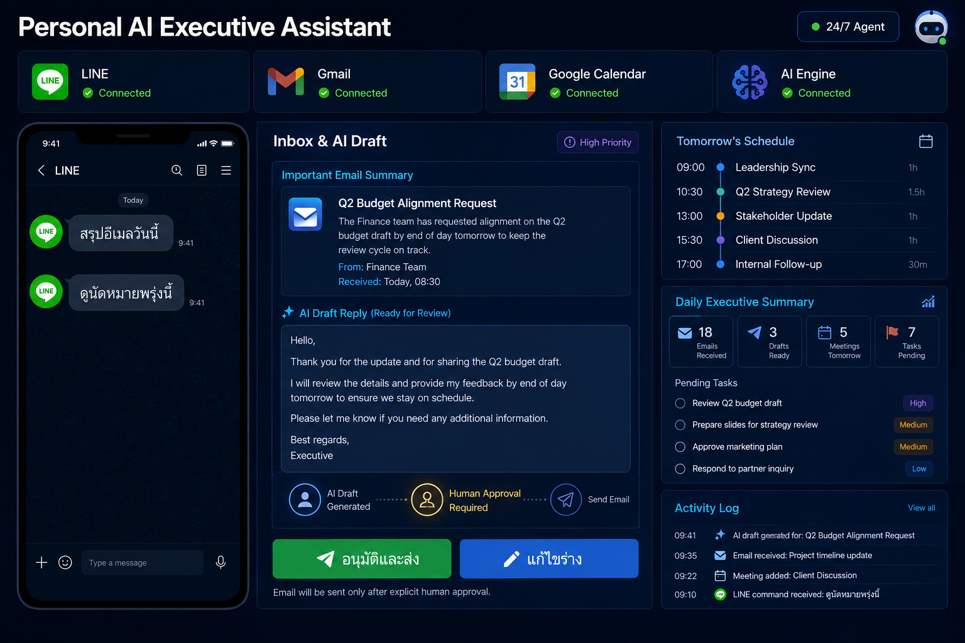Open the notes icon in LINE header
The height and width of the screenshot is (643, 965).
(202, 170)
